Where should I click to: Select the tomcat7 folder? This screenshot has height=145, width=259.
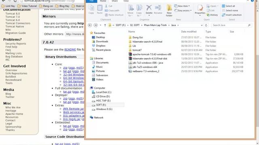137,50
